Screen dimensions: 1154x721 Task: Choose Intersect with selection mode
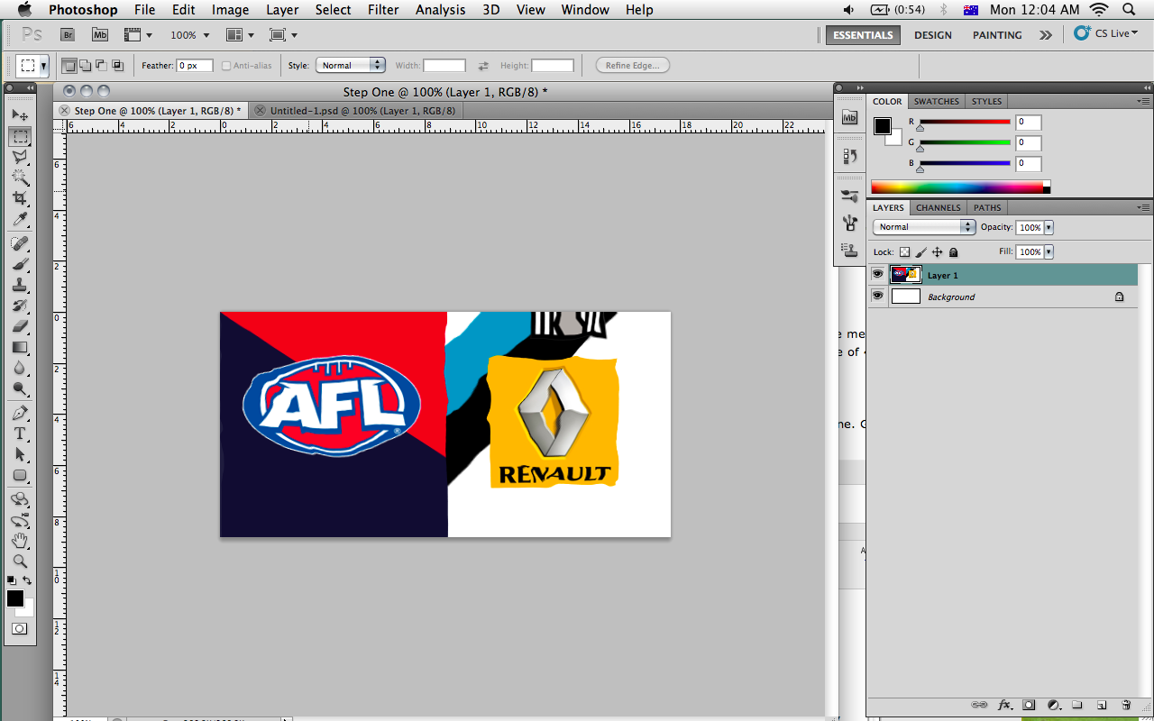[117, 66]
